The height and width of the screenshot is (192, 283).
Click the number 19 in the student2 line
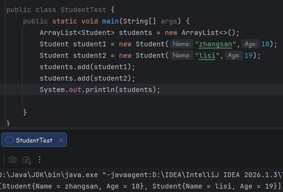[x=249, y=55]
